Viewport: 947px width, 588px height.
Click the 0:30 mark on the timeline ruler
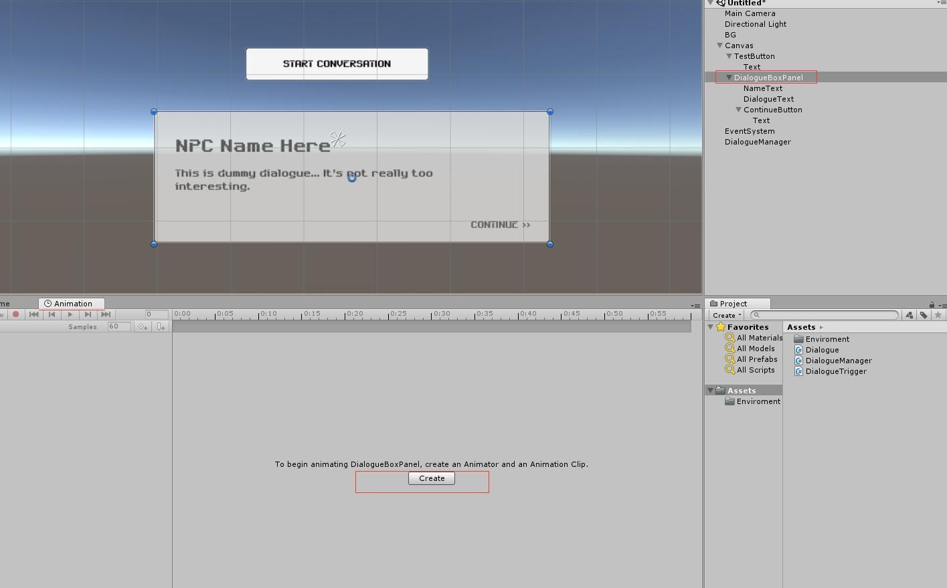click(442, 314)
